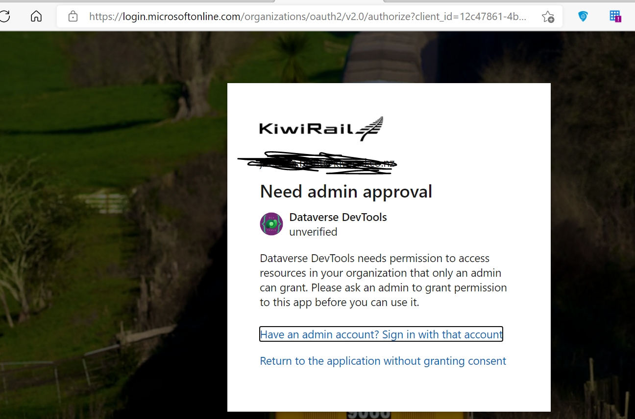Click the 'Need admin approval' heading
The image size is (635, 419).
pos(346,191)
